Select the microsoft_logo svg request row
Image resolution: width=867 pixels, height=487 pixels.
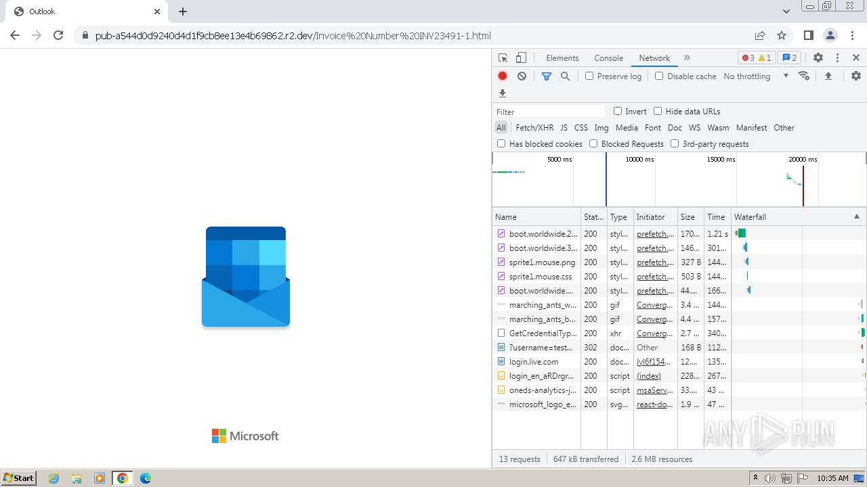pyautogui.click(x=612, y=404)
